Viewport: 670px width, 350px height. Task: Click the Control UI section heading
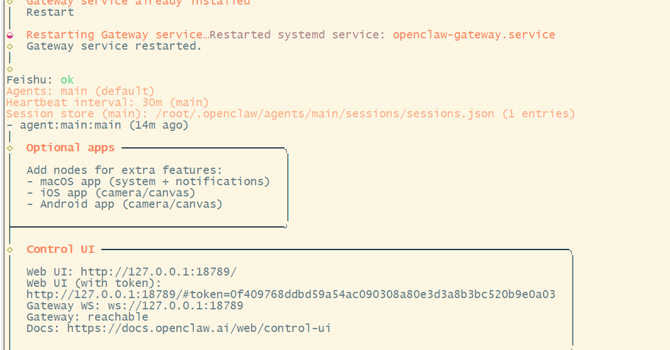click(x=60, y=249)
